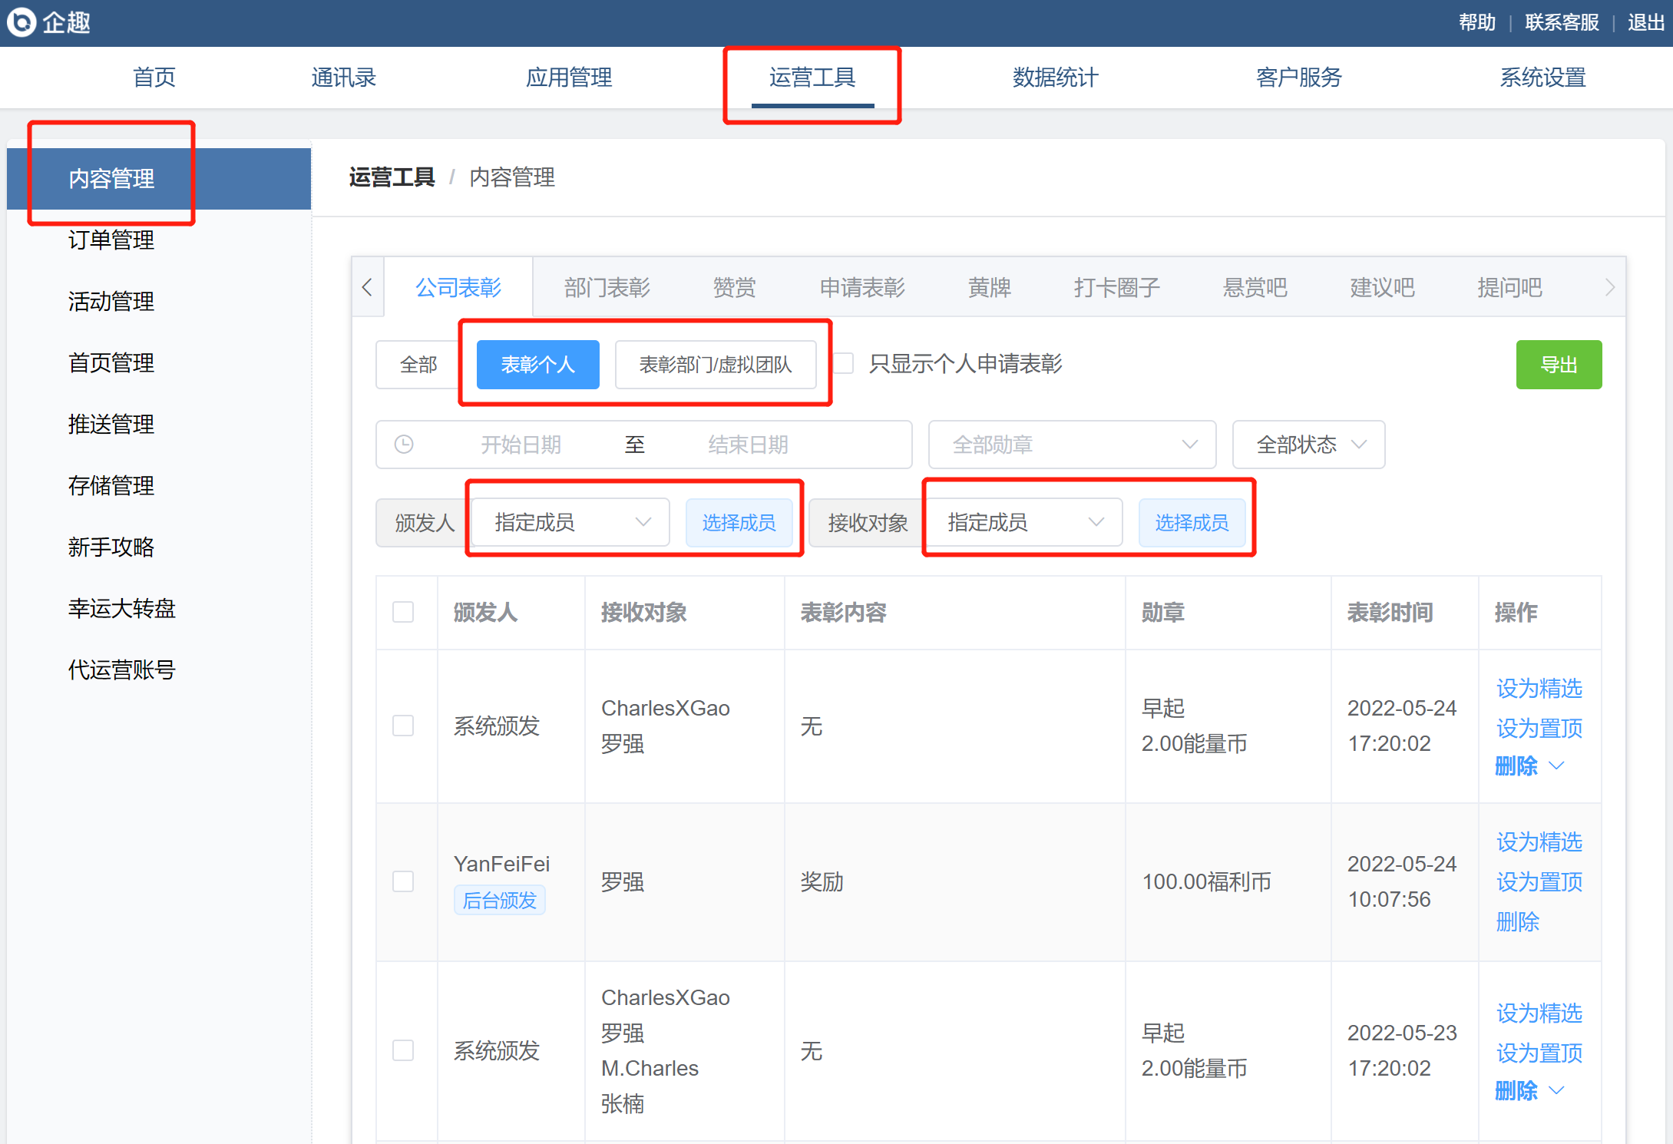The width and height of the screenshot is (1673, 1144).
Task: Switch to 打卡圈子 tab
Action: click(x=1117, y=288)
